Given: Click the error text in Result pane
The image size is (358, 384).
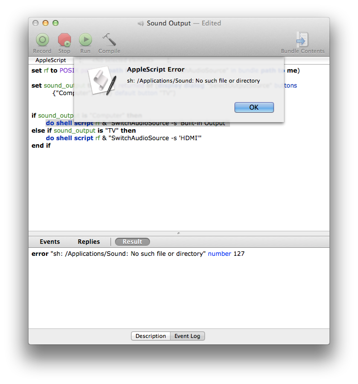Looking at the screenshot, I should [138, 254].
